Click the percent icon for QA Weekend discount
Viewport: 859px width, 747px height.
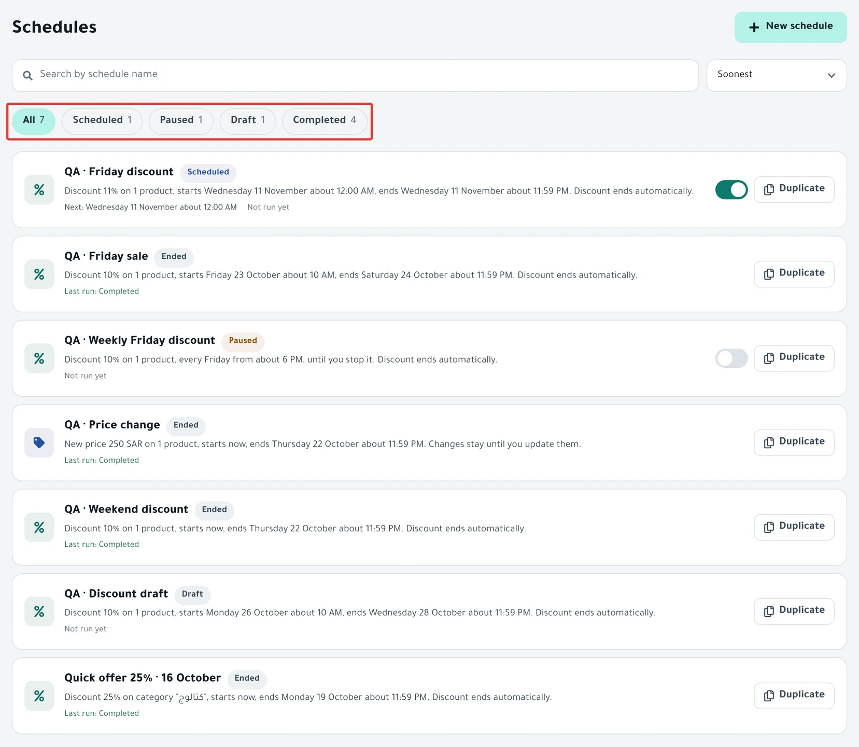(39, 528)
